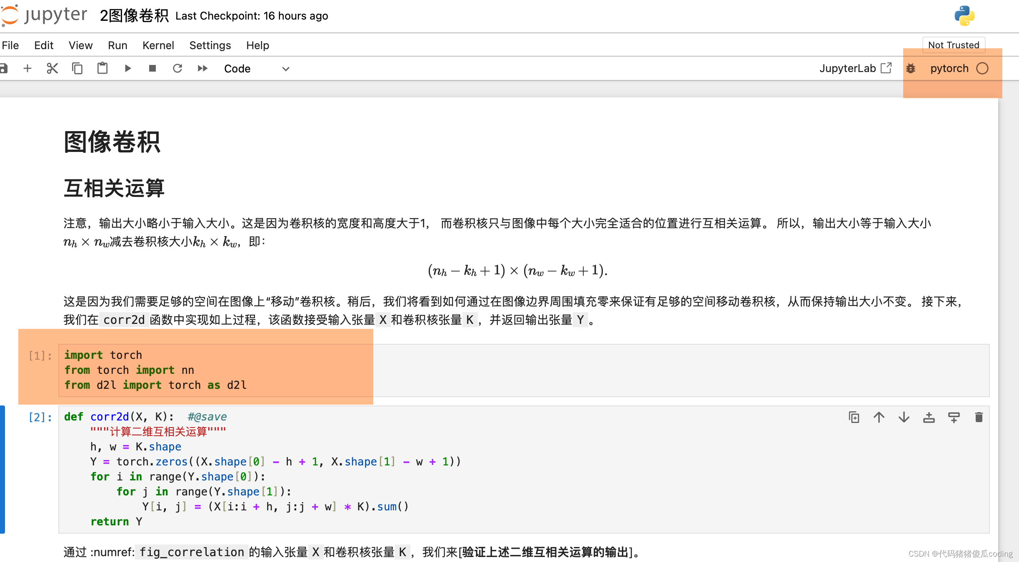This screenshot has height=562, width=1019.
Task: Insert a cell below cell 2
Action: coord(954,417)
